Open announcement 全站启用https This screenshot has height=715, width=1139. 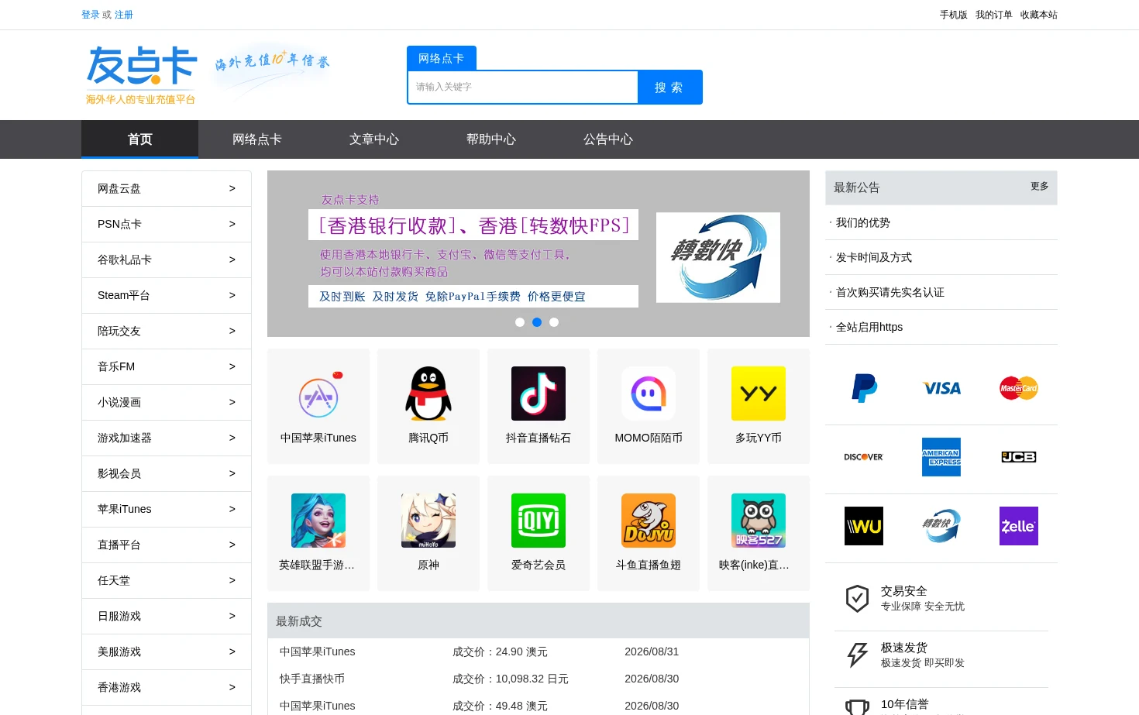(869, 327)
